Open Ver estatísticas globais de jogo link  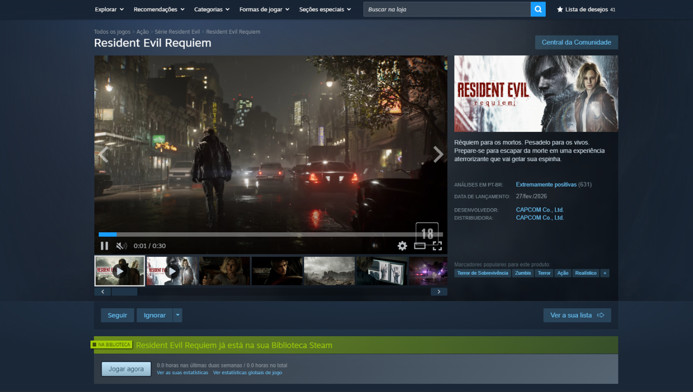pyautogui.click(x=247, y=373)
